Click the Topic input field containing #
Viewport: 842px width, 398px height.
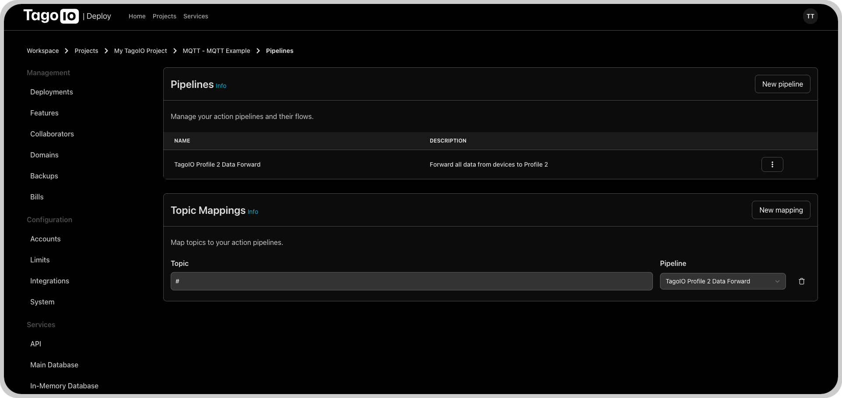pos(411,281)
